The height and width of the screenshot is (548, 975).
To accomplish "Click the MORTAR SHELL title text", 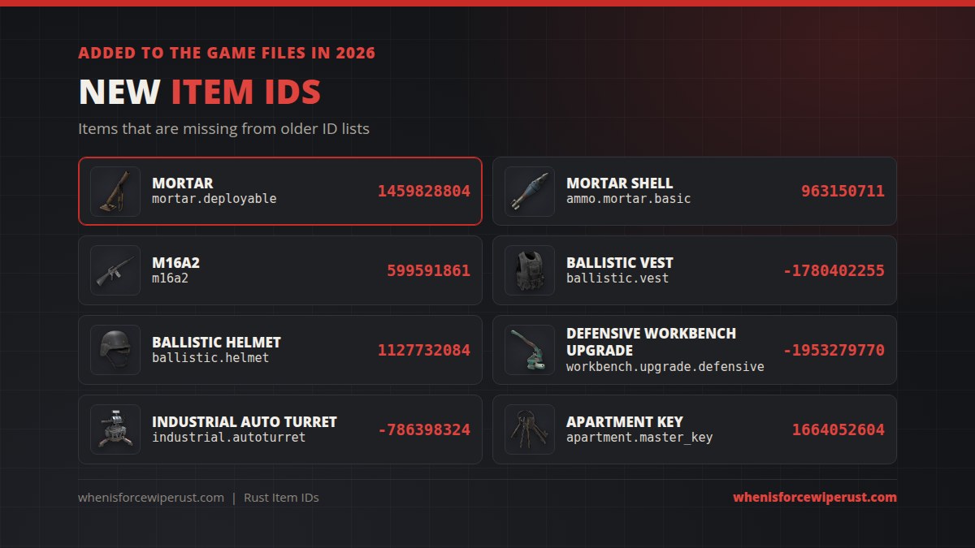I will (620, 183).
